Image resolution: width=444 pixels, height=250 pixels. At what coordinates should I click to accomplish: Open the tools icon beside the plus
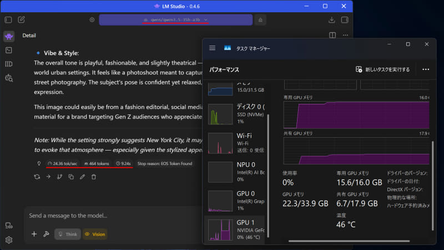click(x=46, y=234)
